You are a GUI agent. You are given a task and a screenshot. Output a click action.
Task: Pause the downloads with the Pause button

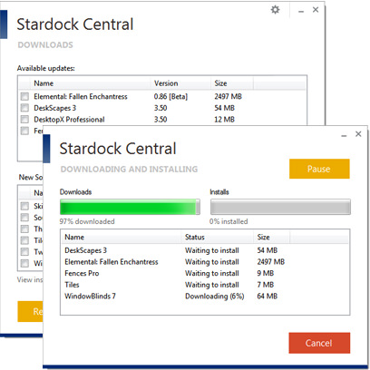[319, 169]
